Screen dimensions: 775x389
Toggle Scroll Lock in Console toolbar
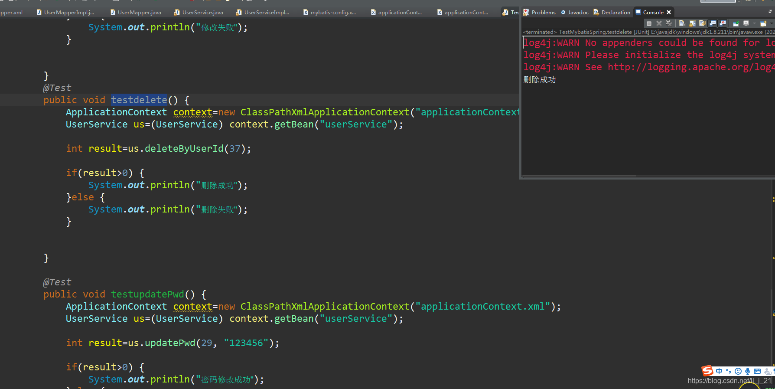692,23
